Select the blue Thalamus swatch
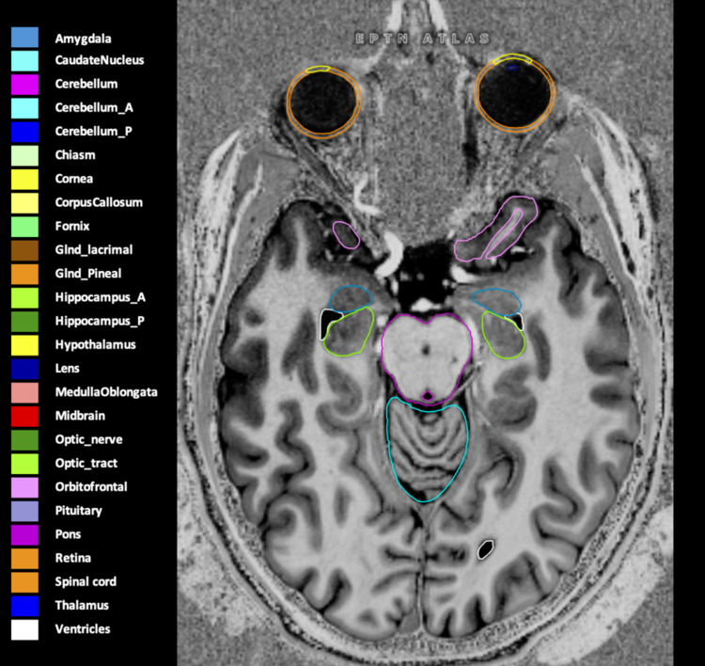The width and height of the screenshot is (705, 666). (x=24, y=606)
